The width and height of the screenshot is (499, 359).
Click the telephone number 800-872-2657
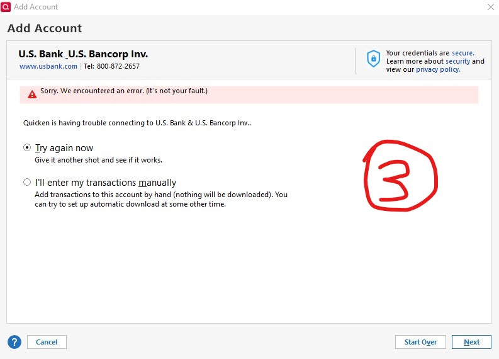click(118, 66)
